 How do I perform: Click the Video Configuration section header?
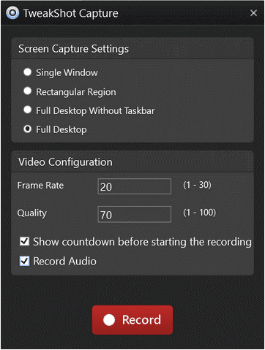tap(132, 161)
